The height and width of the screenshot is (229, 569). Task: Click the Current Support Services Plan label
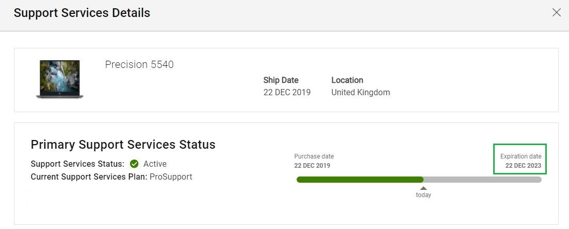pyautogui.click(x=89, y=177)
